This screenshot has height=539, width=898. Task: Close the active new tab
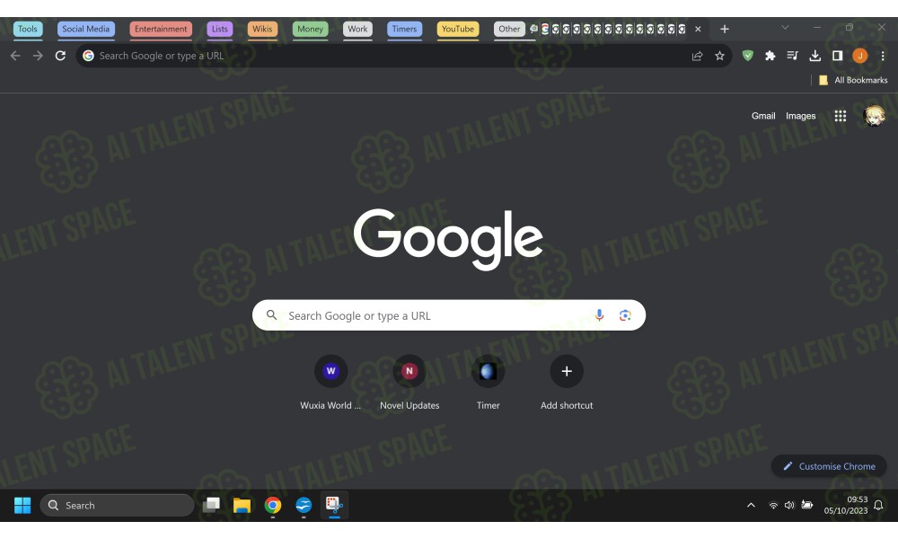[698, 29]
